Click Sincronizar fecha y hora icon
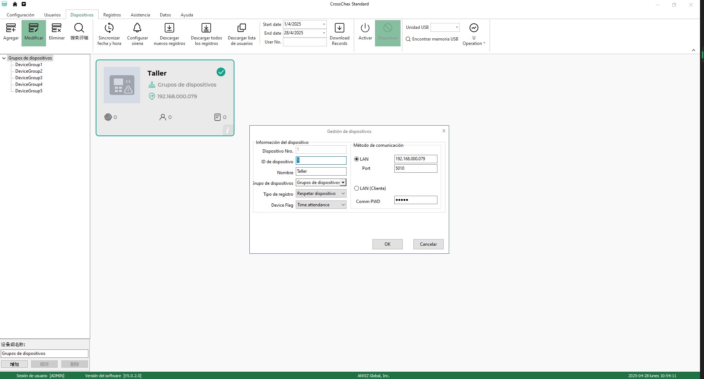This screenshot has height=379, width=704. tap(109, 28)
